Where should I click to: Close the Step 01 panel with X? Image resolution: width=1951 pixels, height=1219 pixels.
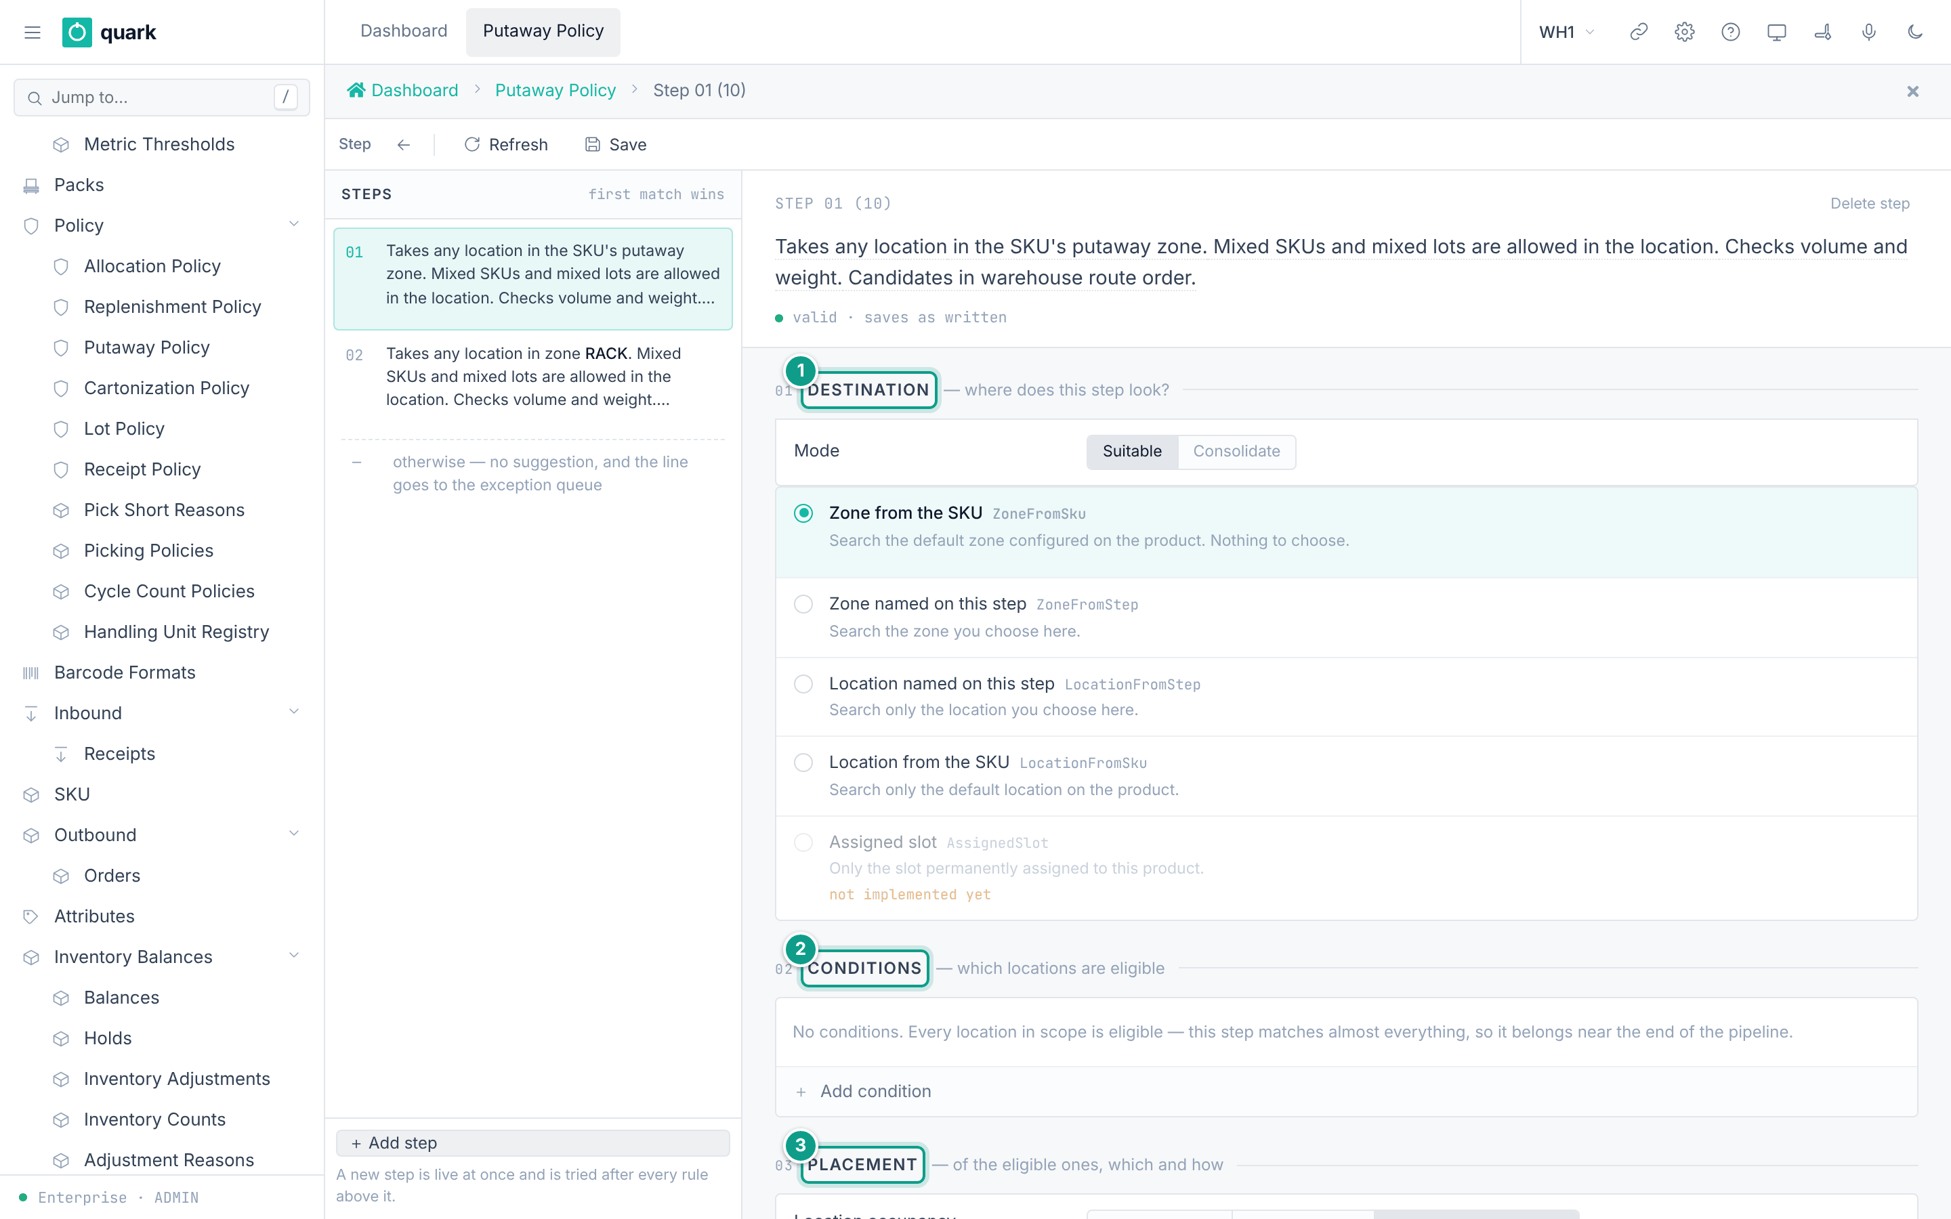1913,91
